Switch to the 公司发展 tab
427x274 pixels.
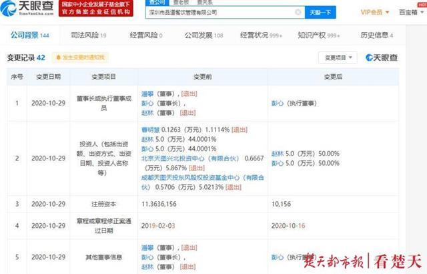(203, 35)
